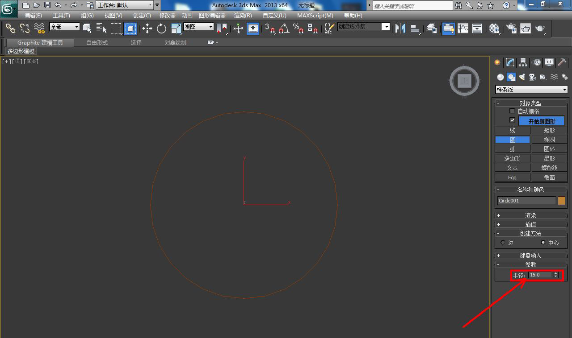Activate the Select Object tool
Image resolution: width=572 pixels, height=338 pixels.
click(87, 28)
